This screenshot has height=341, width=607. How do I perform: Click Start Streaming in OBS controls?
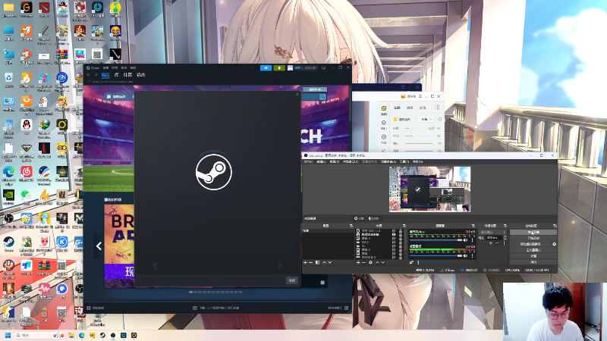(x=533, y=232)
